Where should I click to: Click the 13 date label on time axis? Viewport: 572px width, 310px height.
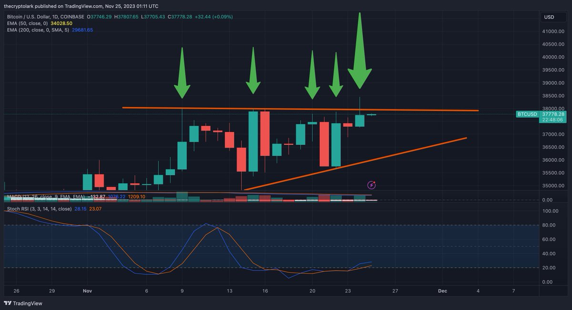pyautogui.click(x=229, y=290)
